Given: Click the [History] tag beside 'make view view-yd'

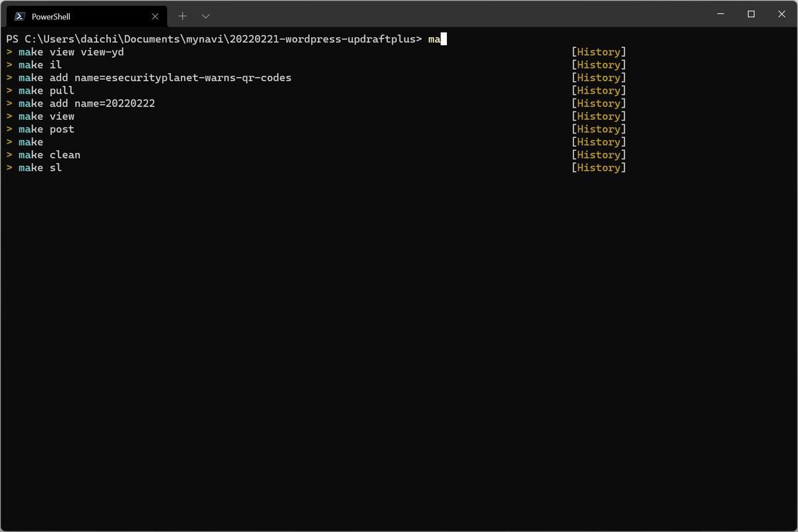Looking at the screenshot, I should coord(598,52).
